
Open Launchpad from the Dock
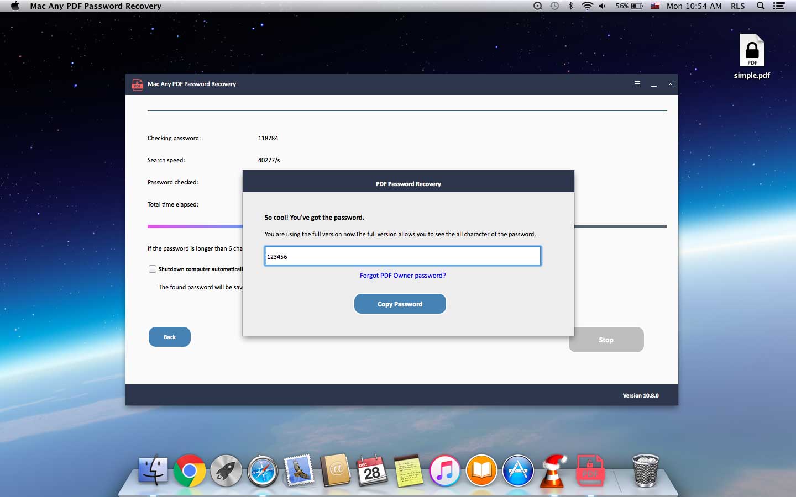pyautogui.click(x=226, y=471)
